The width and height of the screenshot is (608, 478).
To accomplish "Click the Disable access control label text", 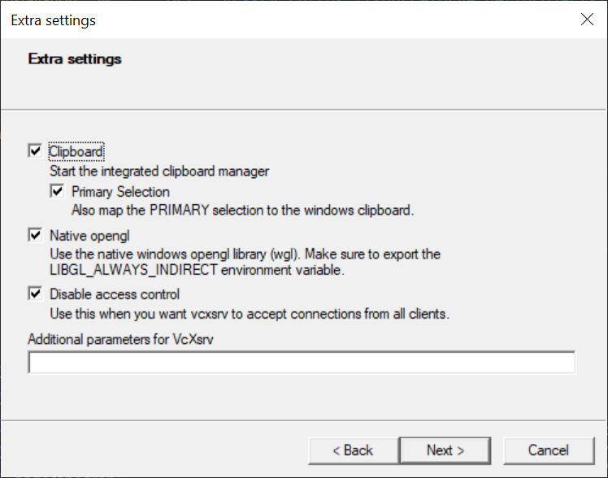I will (115, 294).
